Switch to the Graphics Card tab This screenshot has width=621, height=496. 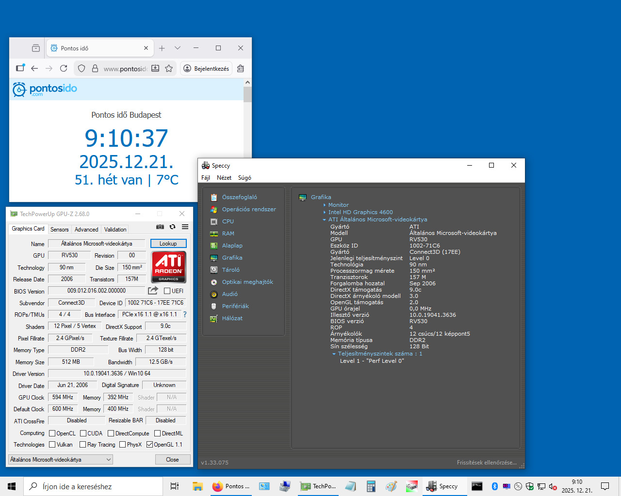(28, 229)
